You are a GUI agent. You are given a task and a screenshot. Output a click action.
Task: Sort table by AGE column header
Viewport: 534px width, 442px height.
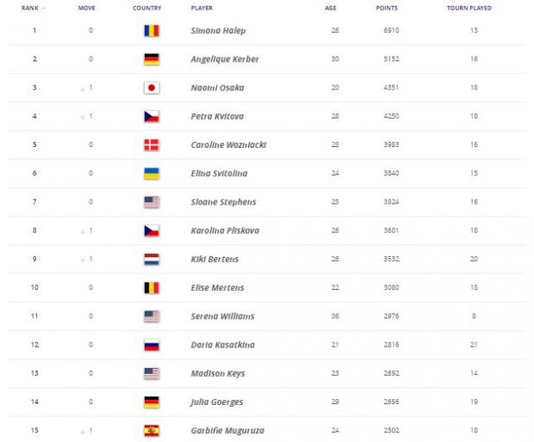point(331,8)
